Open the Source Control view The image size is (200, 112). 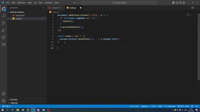[x=3, y=23]
